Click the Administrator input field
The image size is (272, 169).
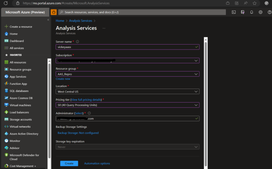(x=127, y=118)
